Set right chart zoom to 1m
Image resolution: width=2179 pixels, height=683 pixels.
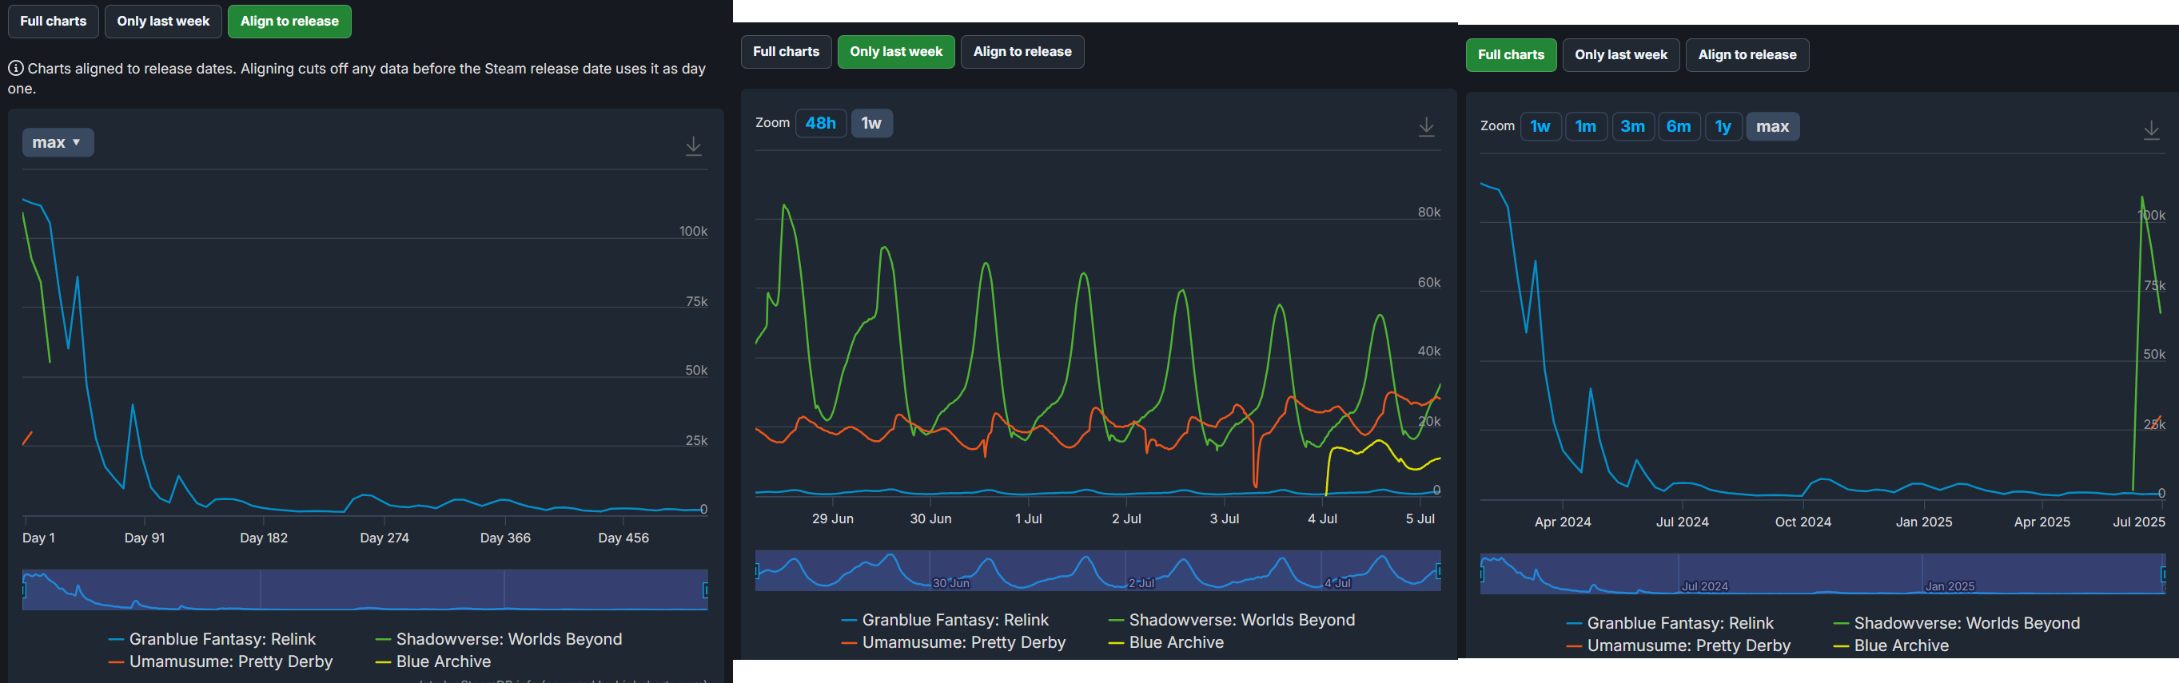tap(1586, 127)
